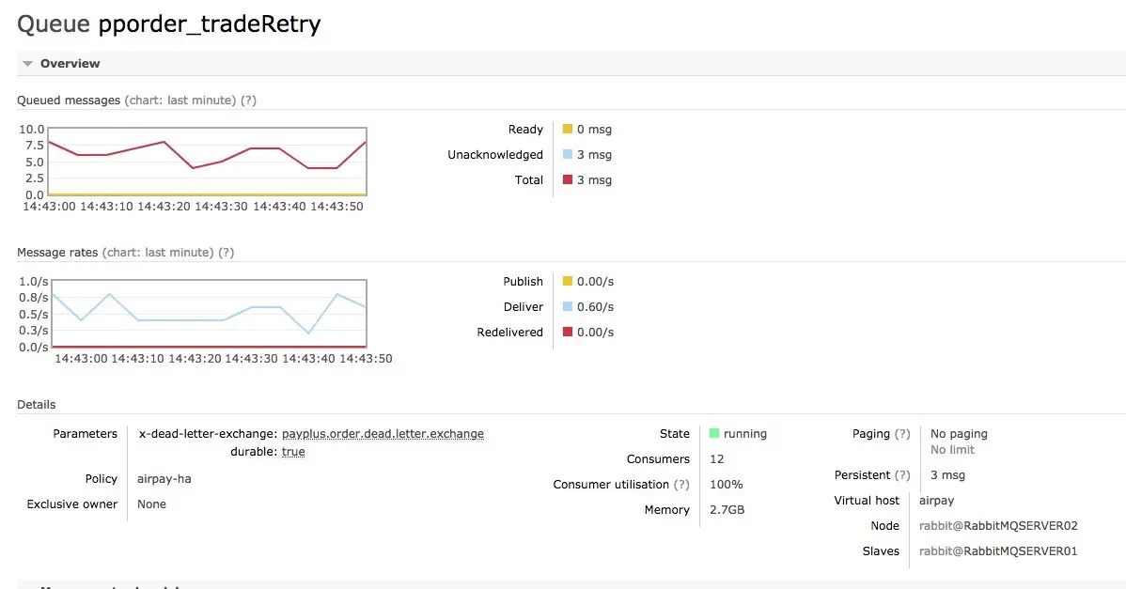Click the help (?) next to Persistent
The height and width of the screenshot is (589, 1126).
[x=902, y=475]
